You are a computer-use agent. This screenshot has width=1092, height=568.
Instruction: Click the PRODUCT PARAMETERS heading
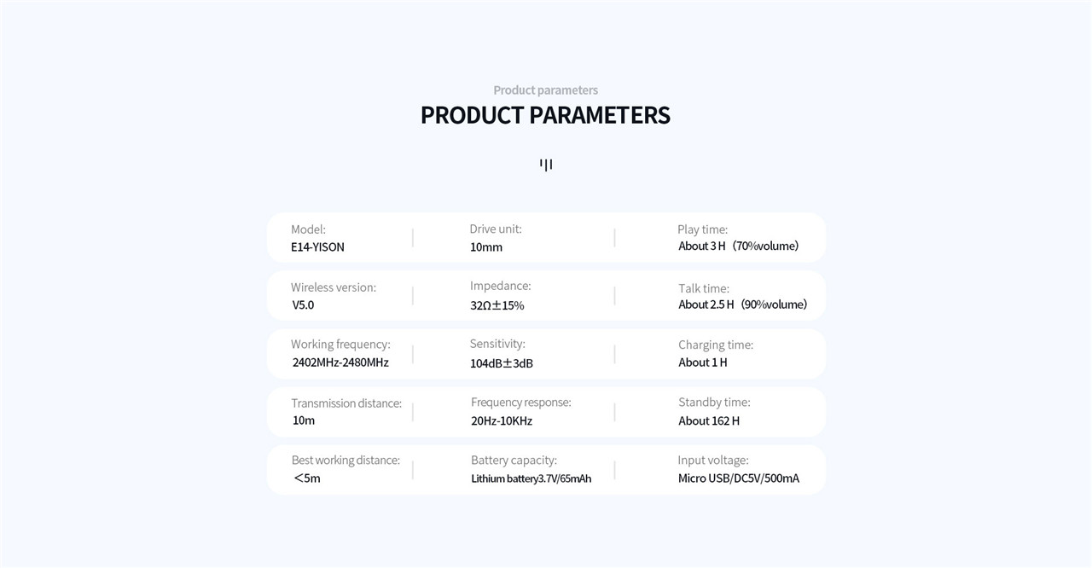[x=545, y=115]
